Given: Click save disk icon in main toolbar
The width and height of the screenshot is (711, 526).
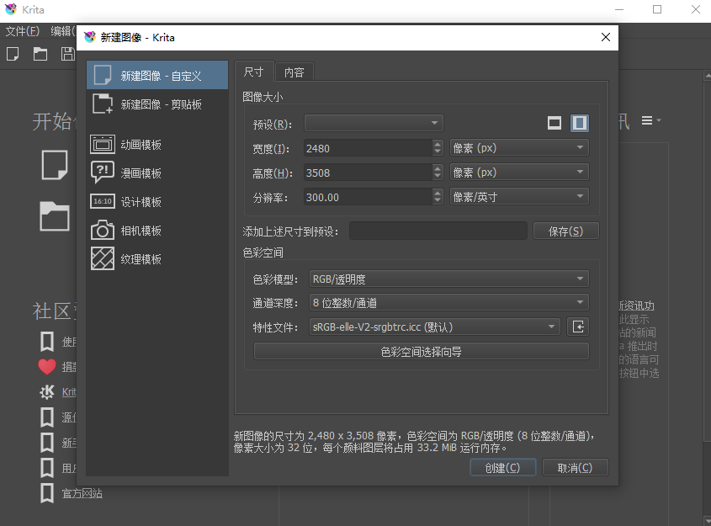Looking at the screenshot, I should click(67, 54).
